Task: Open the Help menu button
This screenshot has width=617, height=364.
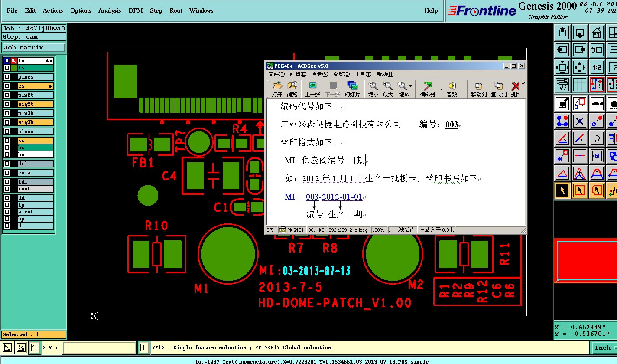Action: tap(431, 10)
